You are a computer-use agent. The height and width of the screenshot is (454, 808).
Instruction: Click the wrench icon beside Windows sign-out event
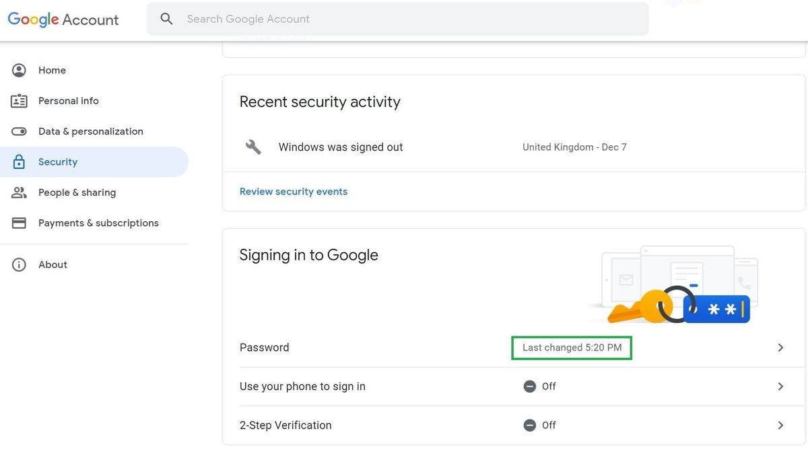(252, 147)
